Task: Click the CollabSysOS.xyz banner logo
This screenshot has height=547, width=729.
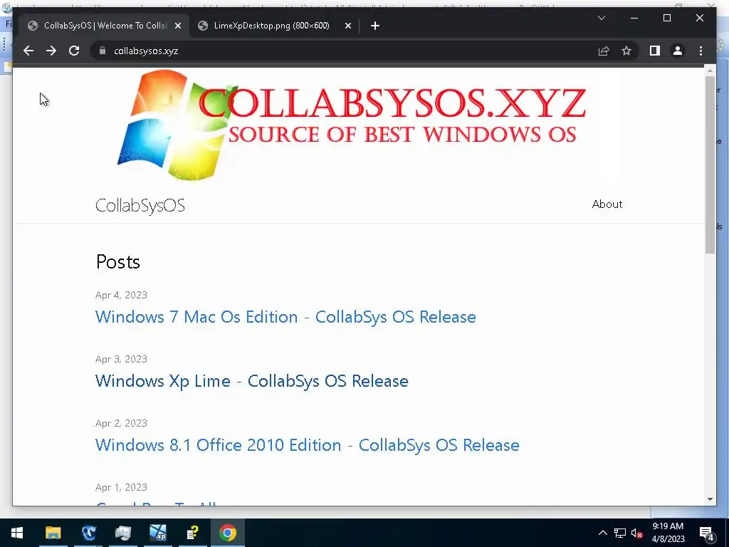Action: (352, 125)
